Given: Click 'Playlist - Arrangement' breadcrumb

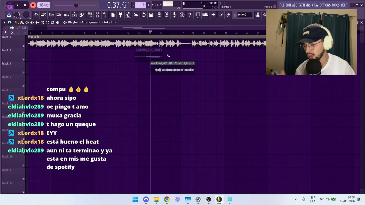Looking at the screenshot, I should 84,22.
